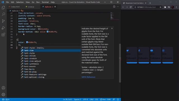The width and height of the screenshot is (179, 101).
Task: Select the font-size suggestion
Action: tap(51, 50)
